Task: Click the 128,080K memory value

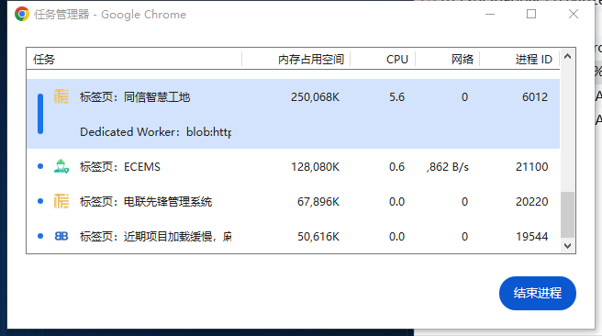Action: (315, 167)
